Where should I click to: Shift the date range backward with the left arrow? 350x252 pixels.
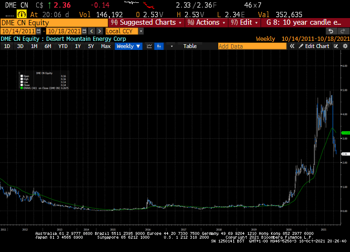[x=91, y=31]
